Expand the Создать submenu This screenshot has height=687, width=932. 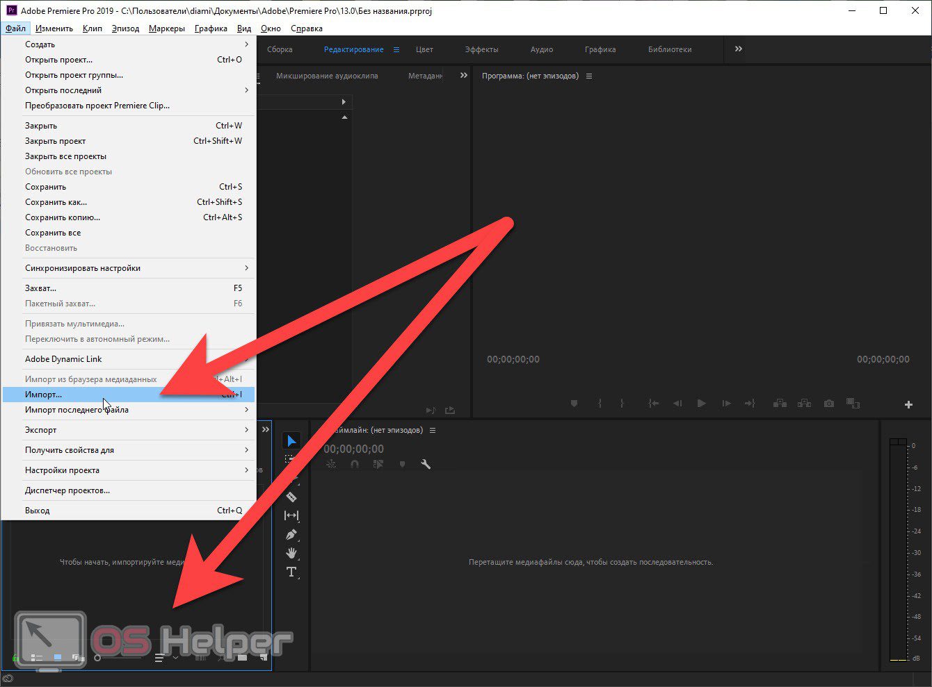coord(129,44)
